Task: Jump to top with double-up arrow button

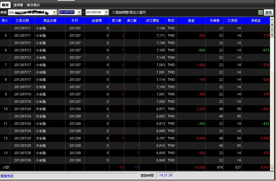Action: coord(272,24)
